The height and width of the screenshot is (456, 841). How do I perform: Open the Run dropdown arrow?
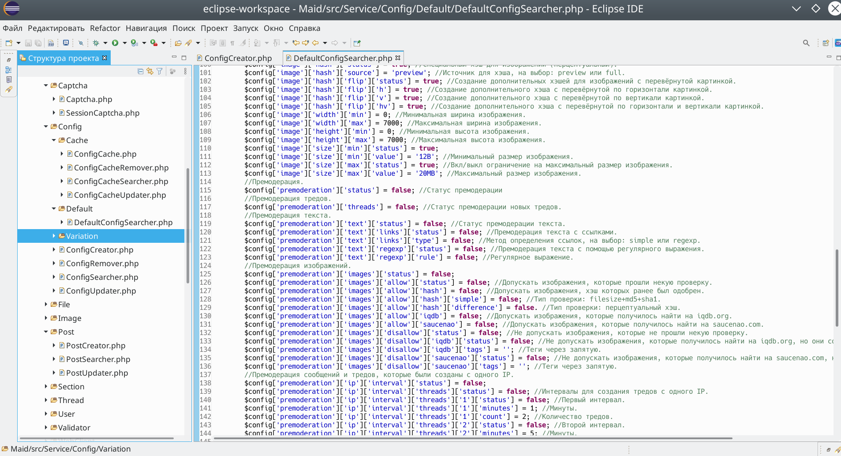pos(125,43)
